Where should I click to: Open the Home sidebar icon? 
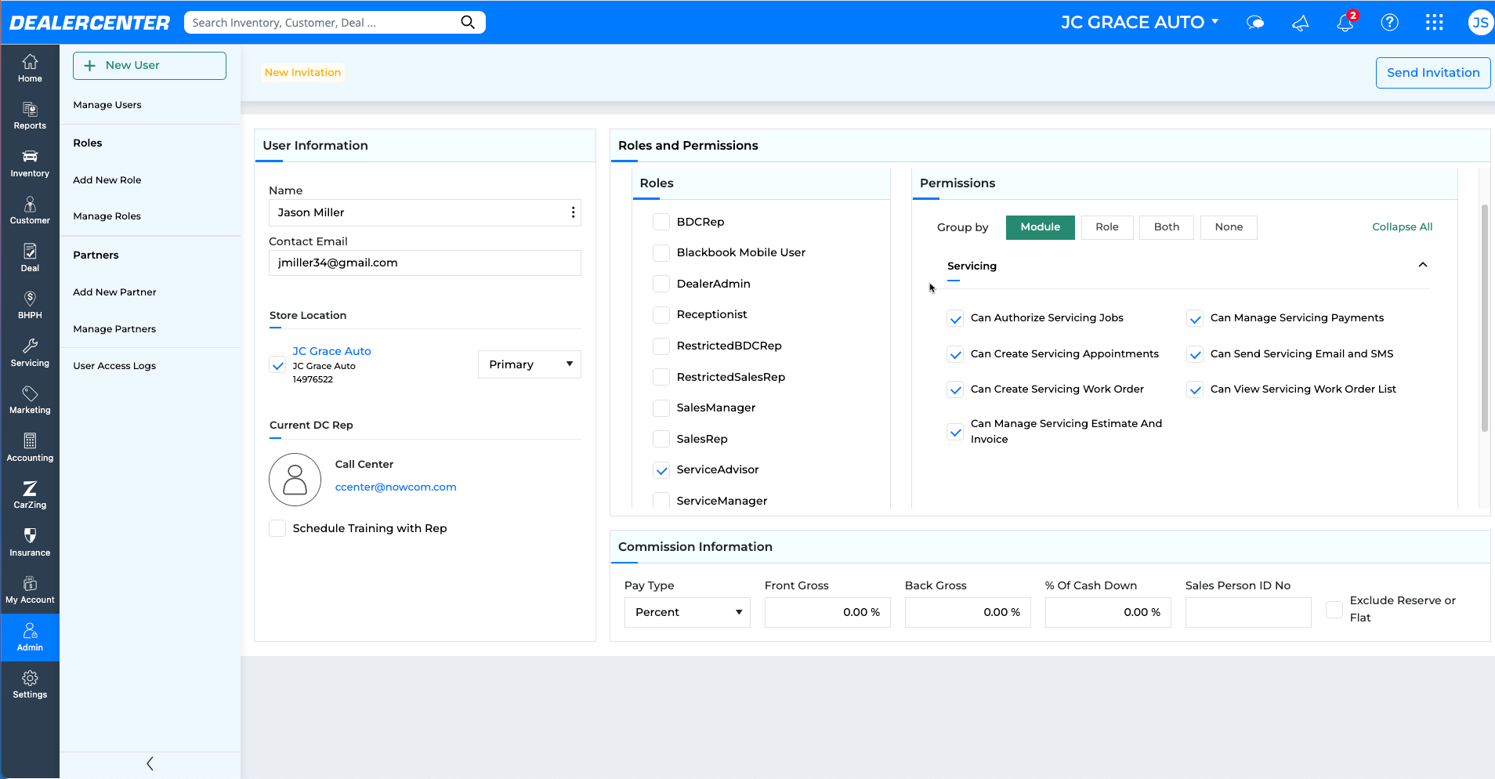tap(30, 68)
